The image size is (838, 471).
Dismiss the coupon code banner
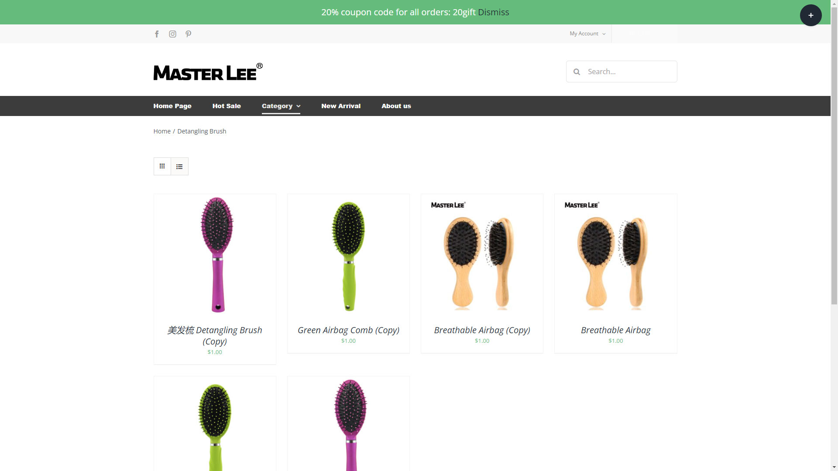[493, 12]
